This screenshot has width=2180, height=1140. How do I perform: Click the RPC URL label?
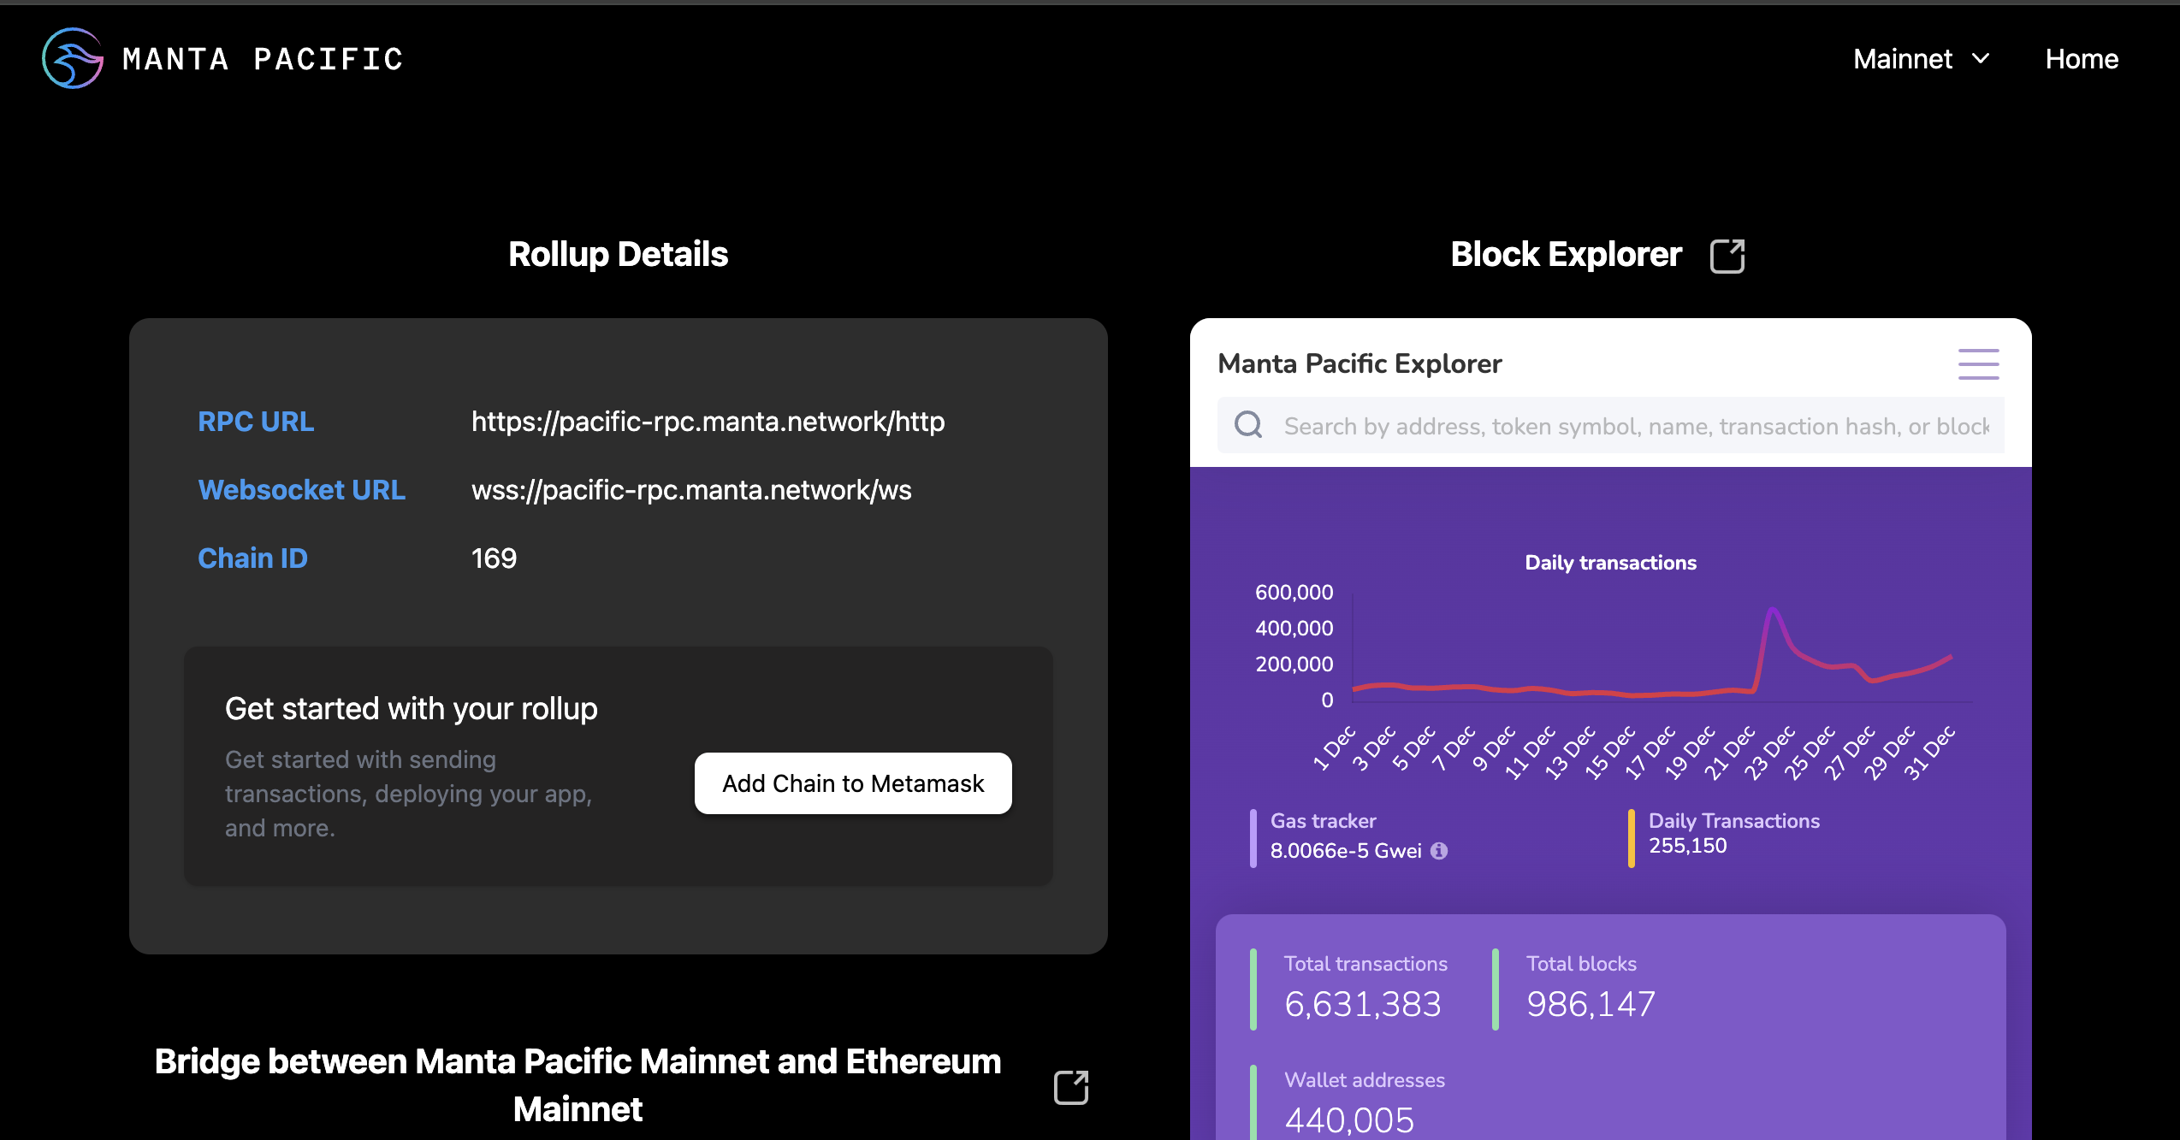(x=256, y=422)
